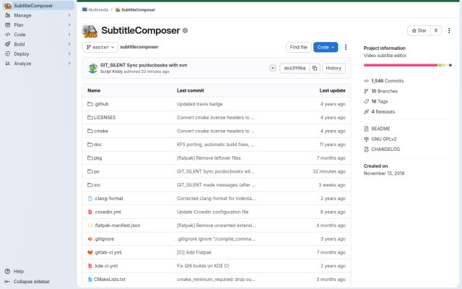Open the blue Code dropdown button
This screenshot has height=289, width=462.
click(326, 47)
